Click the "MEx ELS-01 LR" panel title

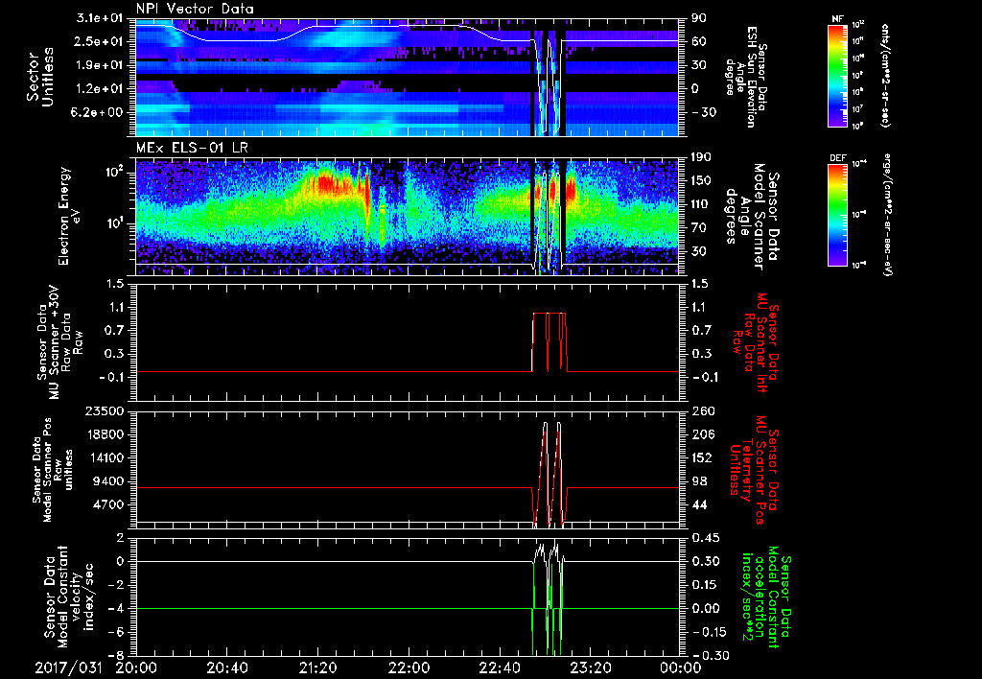(192, 149)
